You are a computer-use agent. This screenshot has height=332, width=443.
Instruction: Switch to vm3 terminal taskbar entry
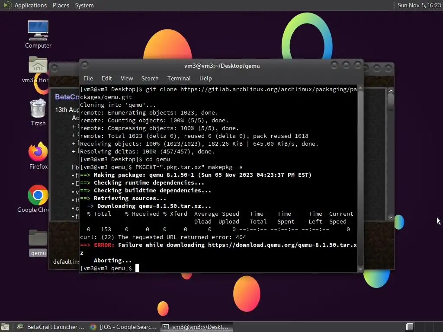(197, 327)
